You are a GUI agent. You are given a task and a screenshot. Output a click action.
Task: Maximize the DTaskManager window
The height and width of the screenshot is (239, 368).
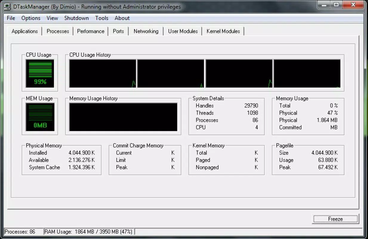pyautogui.click(x=336, y=4)
